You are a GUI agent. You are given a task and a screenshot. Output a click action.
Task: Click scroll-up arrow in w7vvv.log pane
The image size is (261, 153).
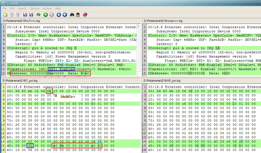139,26
